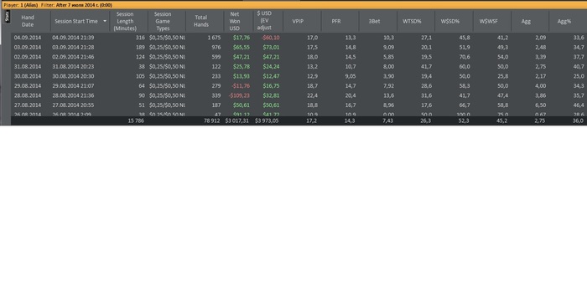Click session start time 02.09.2014 21:46

coord(73,57)
